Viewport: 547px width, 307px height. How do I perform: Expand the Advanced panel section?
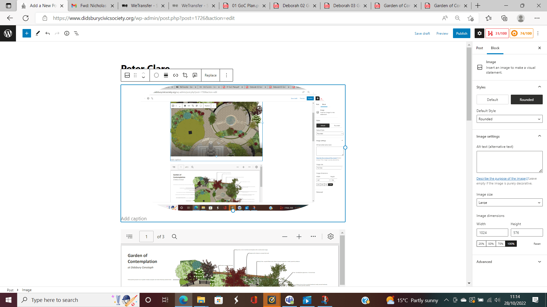pyautogui.click(x=509, y=262)
